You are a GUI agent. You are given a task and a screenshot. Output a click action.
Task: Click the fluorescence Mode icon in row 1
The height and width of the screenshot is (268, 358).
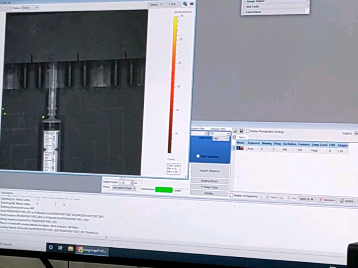coord(240,148)
